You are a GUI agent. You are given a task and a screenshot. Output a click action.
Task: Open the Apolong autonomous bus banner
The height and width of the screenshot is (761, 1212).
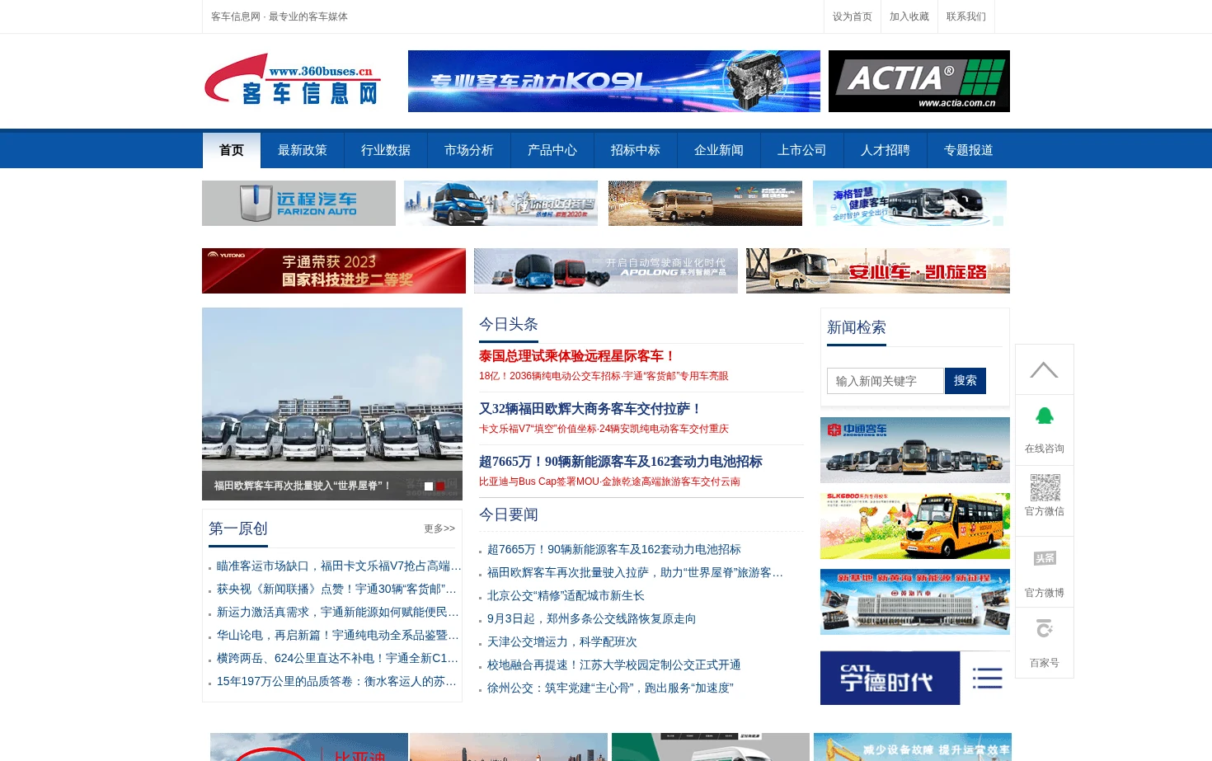[x=606, y=270]
